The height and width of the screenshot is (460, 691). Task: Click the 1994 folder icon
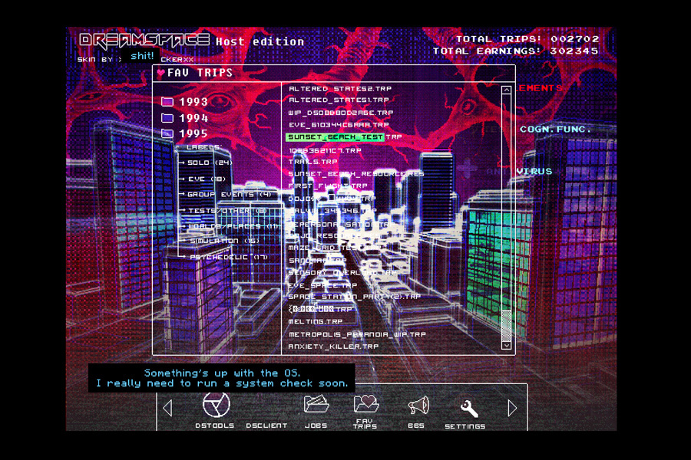point(167,118)
